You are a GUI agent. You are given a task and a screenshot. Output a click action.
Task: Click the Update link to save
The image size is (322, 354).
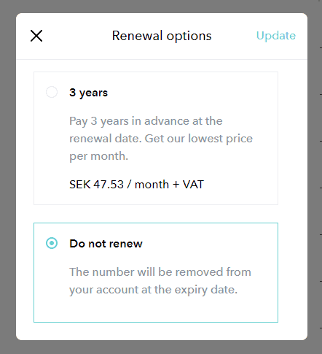(276, 36)
